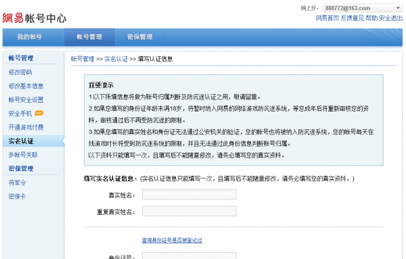Image resolution: width=406 pixels, height=259 pixels.
Task: Focus the 真实姓名 input field
Action: (189, 195)
